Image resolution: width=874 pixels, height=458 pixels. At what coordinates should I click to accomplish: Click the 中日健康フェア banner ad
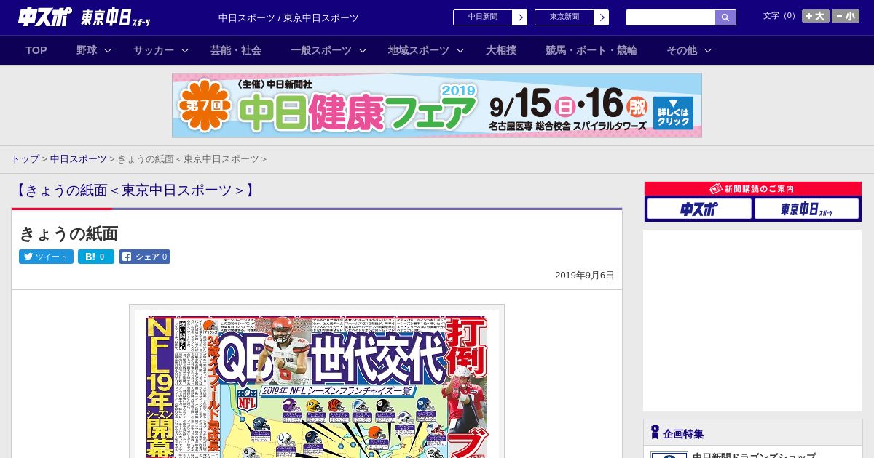[x=437, y=105]
